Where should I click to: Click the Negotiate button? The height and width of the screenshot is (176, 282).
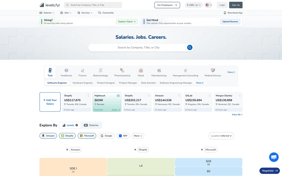[270, 171]
